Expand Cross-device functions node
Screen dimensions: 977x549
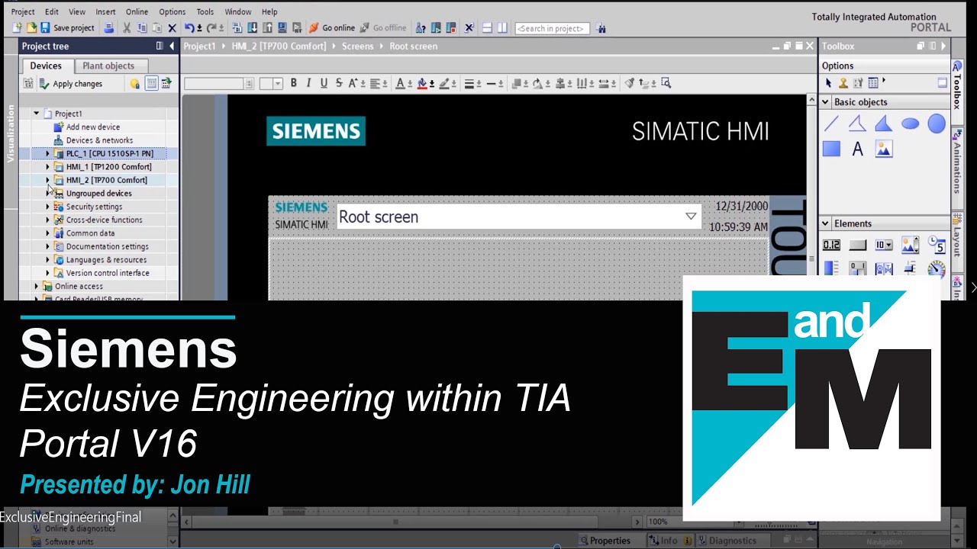(47, 220)
